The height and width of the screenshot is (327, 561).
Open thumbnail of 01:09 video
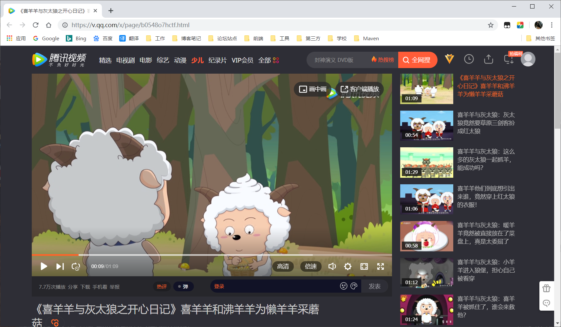427,89
